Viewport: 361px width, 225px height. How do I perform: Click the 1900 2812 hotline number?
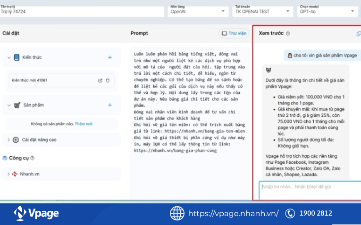pos(316,213)
